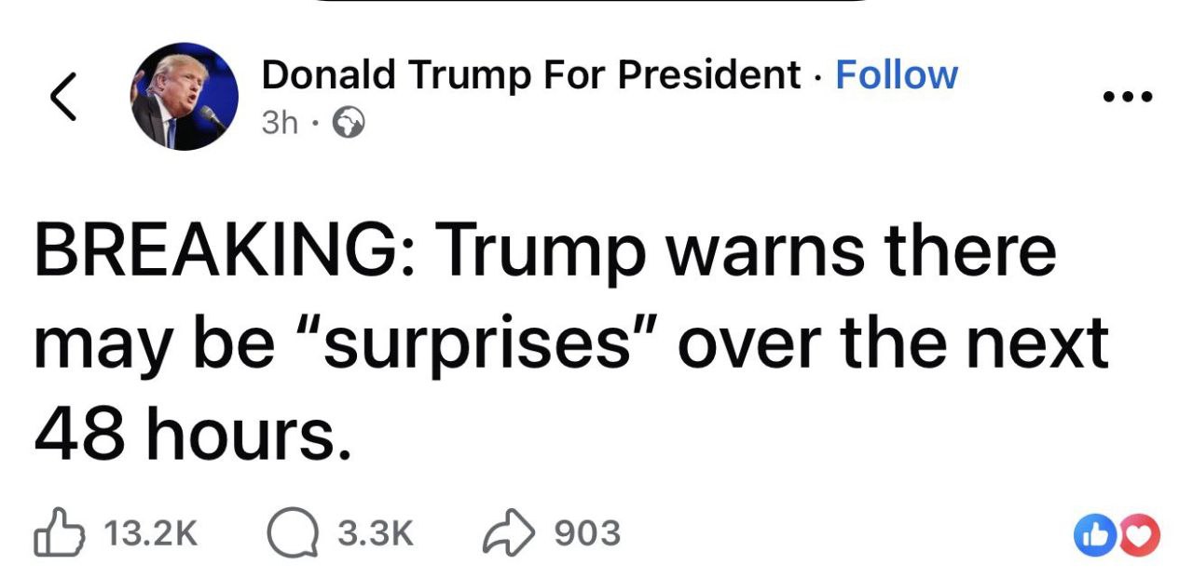Open the Donald Trump For President page name
Viewport: 1193px width, 578px height.
(x=529, y=74)
